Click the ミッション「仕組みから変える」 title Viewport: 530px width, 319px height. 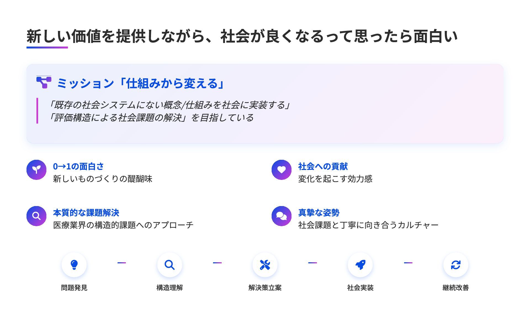pos(141,83)
